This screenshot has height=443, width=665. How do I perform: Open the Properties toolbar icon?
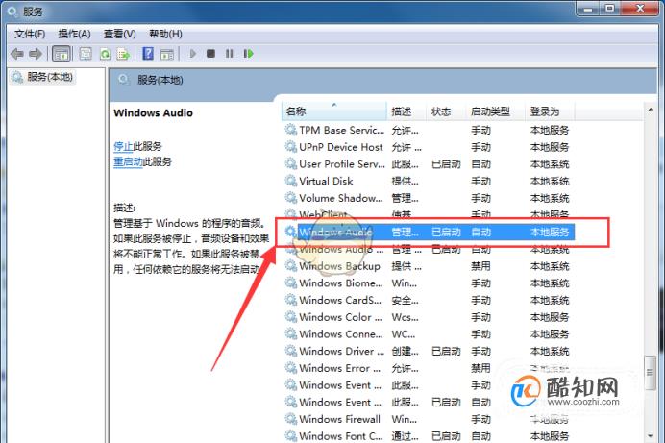click(86, 54)
